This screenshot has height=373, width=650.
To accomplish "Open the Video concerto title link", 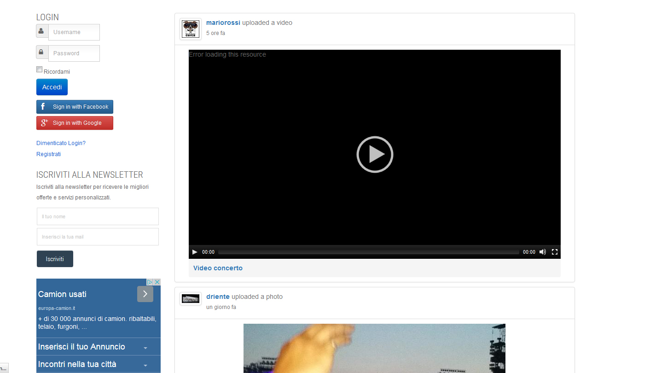I will tap(218, 268).
